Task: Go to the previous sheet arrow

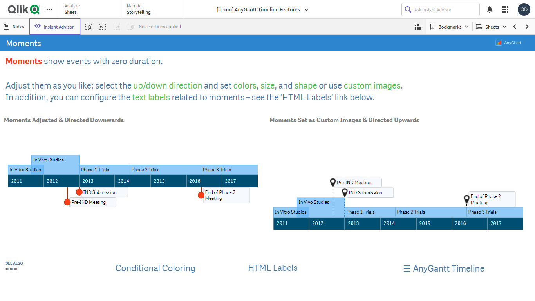Action: [x=515, y=27]
